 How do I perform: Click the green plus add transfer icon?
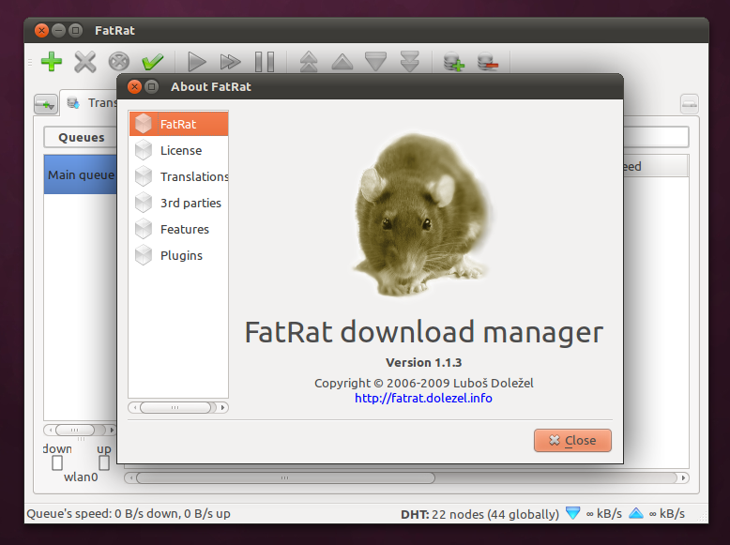click(52, 61)
